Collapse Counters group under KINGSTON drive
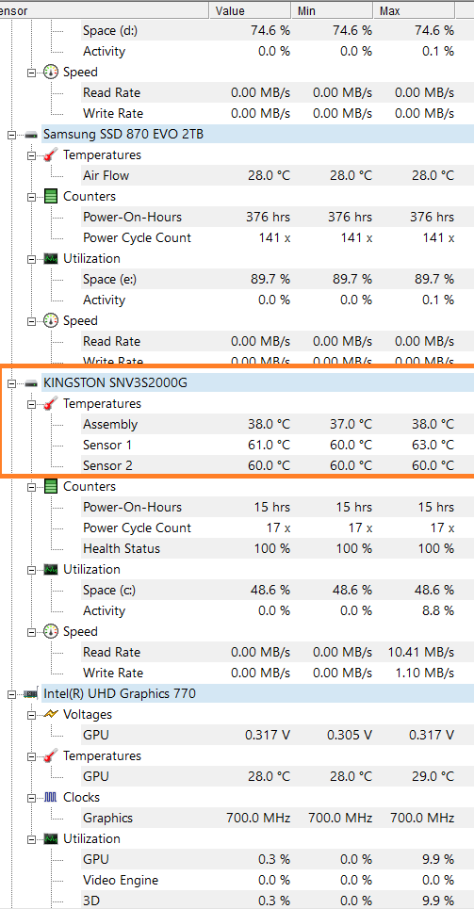The height and width of the screenshot is (909, 474). 31,486
